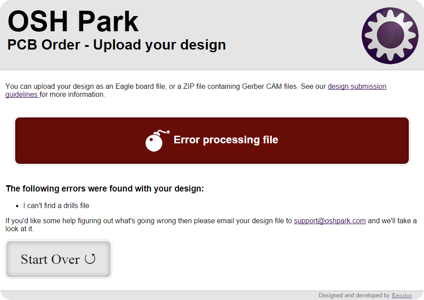Click the "Designed and developed by" footer text
The height and width of the screenshot is (300, 424).
[354, 296]
